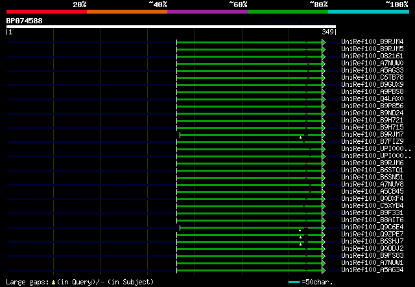Click the 349 end position label
Viewport: 415px width, 287px height.
[327, 32]
